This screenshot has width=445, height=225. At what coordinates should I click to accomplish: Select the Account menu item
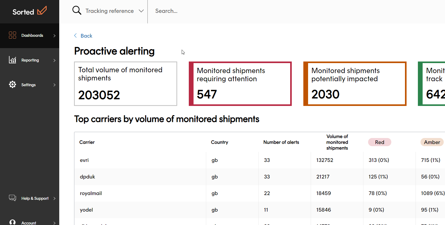coord(29,223)
